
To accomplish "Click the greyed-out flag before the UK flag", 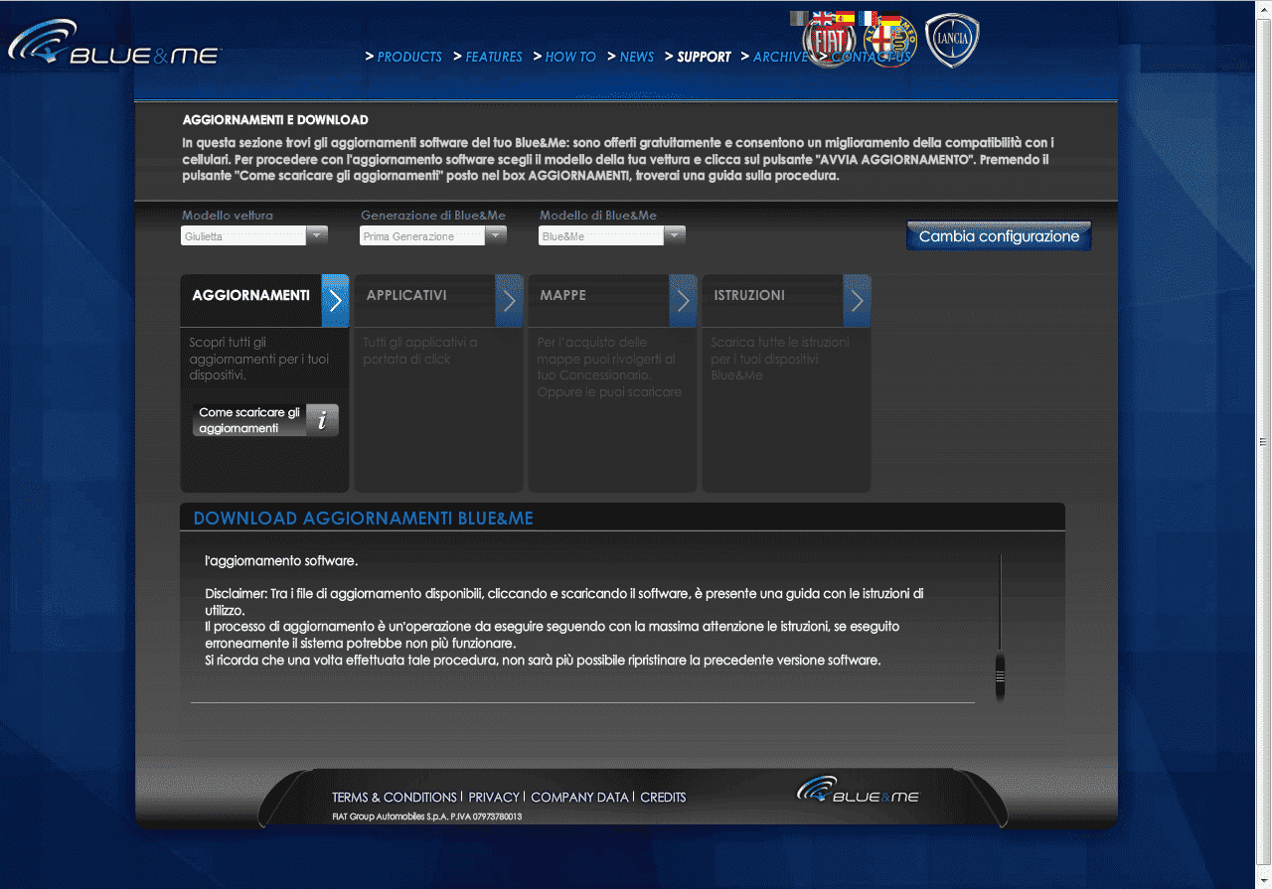I will [x=800, y=18].
